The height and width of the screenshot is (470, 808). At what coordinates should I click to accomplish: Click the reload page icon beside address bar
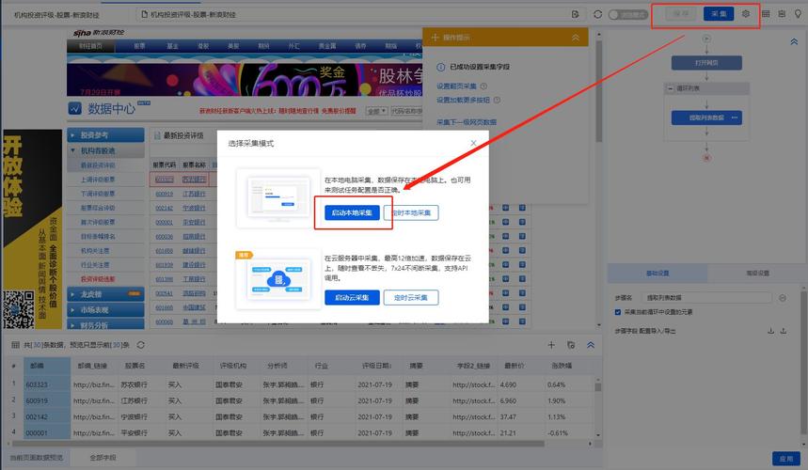597,14
